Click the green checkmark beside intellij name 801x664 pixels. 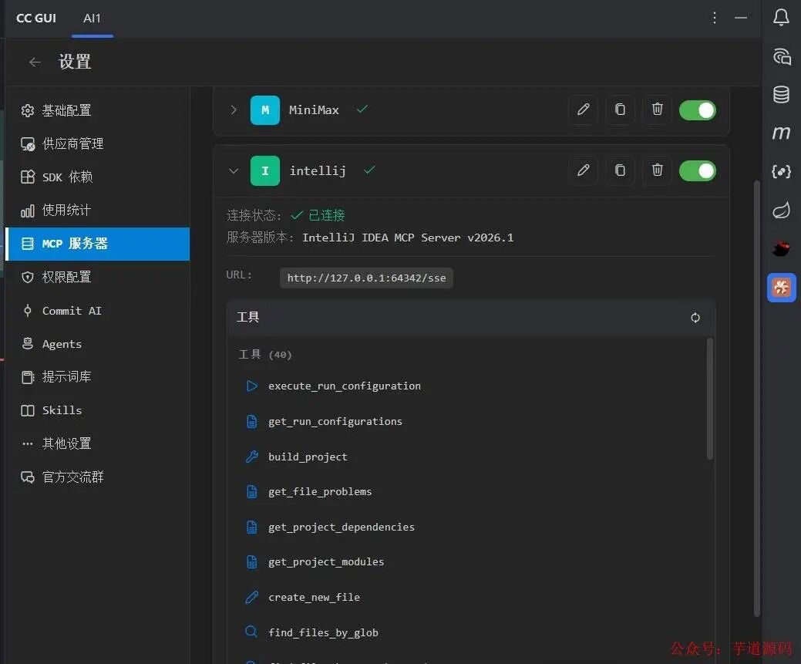point(369,170)
